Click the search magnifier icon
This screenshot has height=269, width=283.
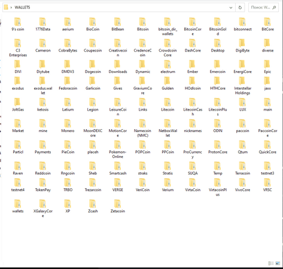point(275,8)
